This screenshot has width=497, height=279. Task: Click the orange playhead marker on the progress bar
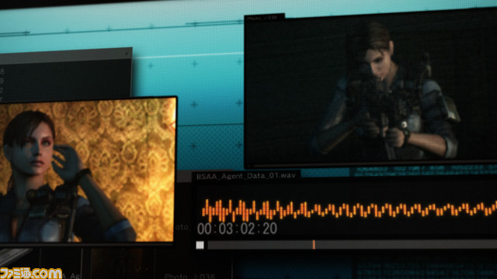[314, 245]
